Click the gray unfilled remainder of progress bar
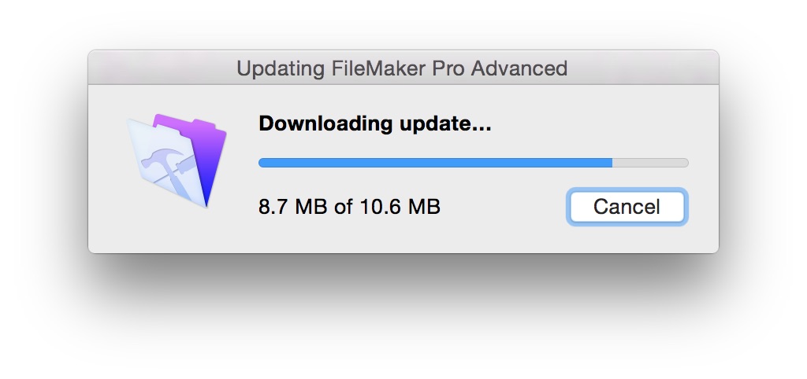This screenshot has width=807, height=379. coord(650,163)
